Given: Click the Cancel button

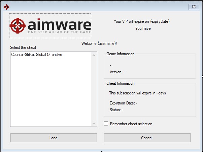Looking at the screenshot, I should pyautogui.click(x=147, y=138).
